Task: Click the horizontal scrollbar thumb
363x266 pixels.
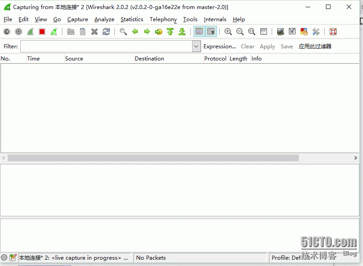Action: [153, 158]
